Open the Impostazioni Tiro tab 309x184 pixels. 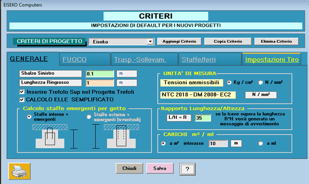[272, 60]
